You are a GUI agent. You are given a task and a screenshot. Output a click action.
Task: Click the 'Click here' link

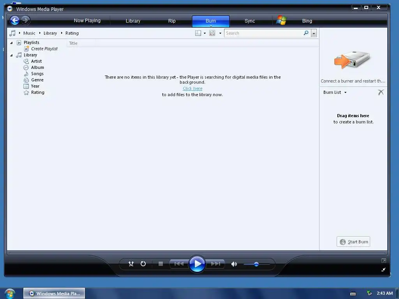[x=192, y=88]
